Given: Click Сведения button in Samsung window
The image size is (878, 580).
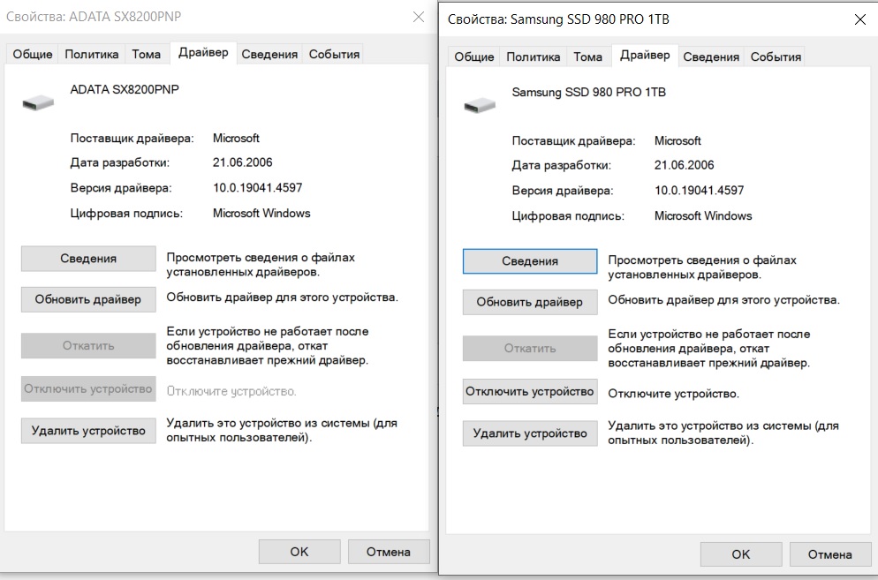Looking at the screenshot, I should (x=530, y=261).
